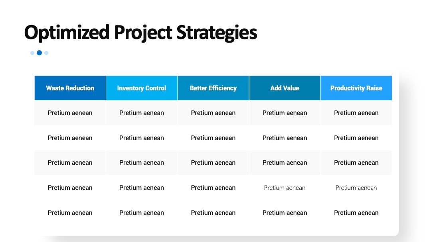This screenshot has width=431, height=242.
Task: Click last row cell under Waste Reduction
Action: [x=70, y=213]
